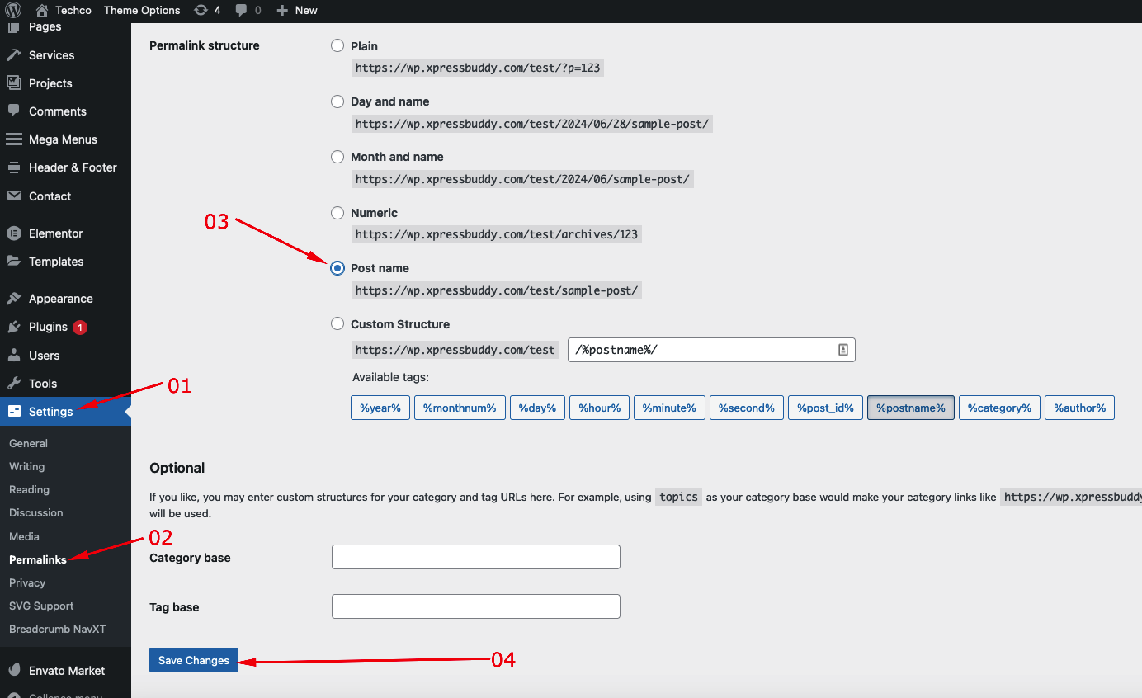Open Elementor via its sidebar icon

point(14,233)
